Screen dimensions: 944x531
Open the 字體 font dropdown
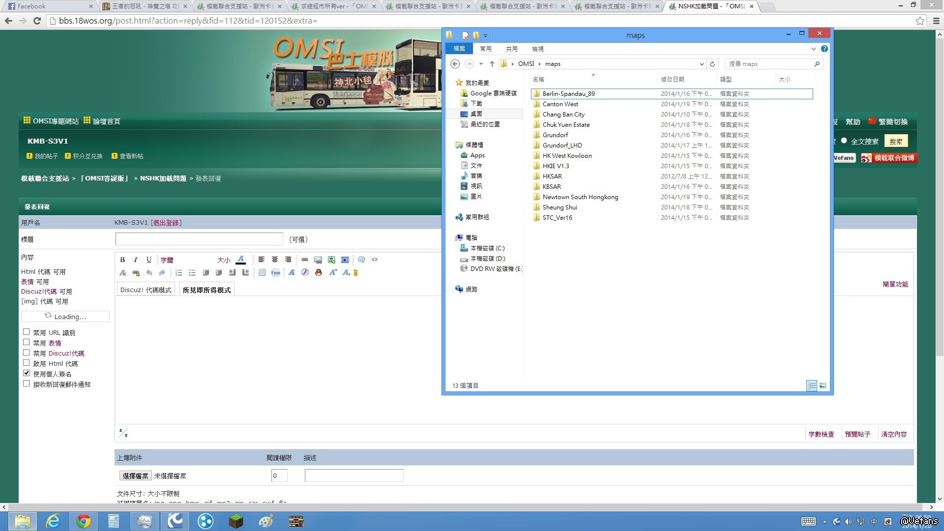click(167, 260)
